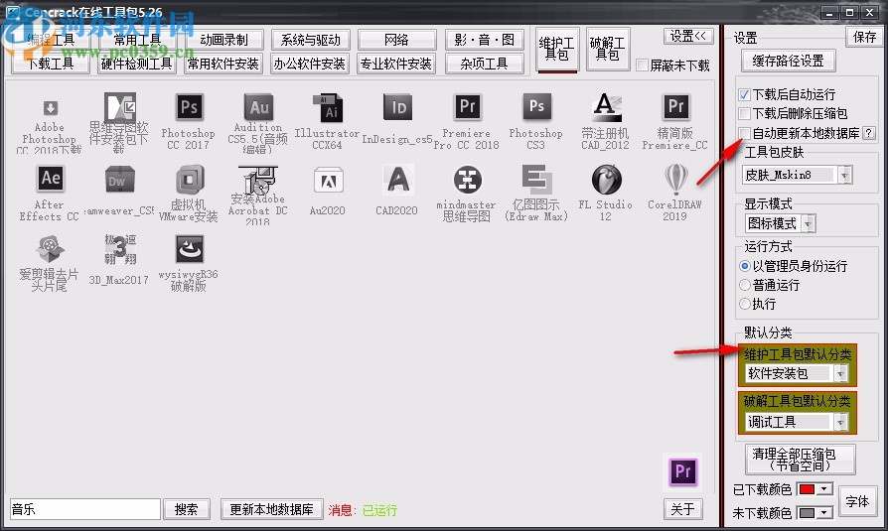This screenshot has height=531, width=888.
Task: Click the ? help next to 自动更新本地数据库
Action: (x=868, y=133)
